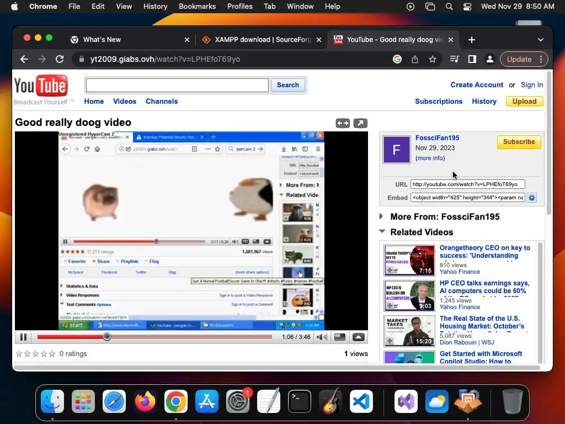The image size is (565, 424).
Task: Open the Videos link
Action: pyautogui.click(x=125, y=102)
